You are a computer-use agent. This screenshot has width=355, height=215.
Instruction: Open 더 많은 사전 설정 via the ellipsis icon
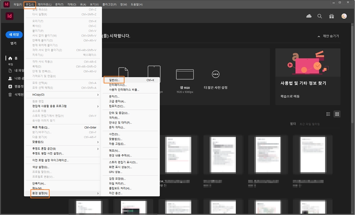coord(216,74)
